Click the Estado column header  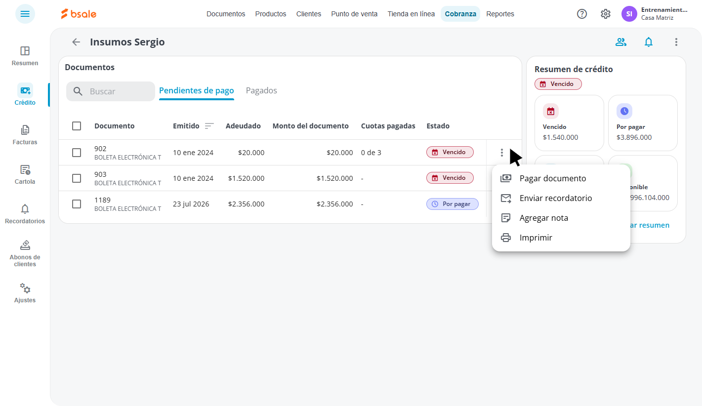coord(438,126)
